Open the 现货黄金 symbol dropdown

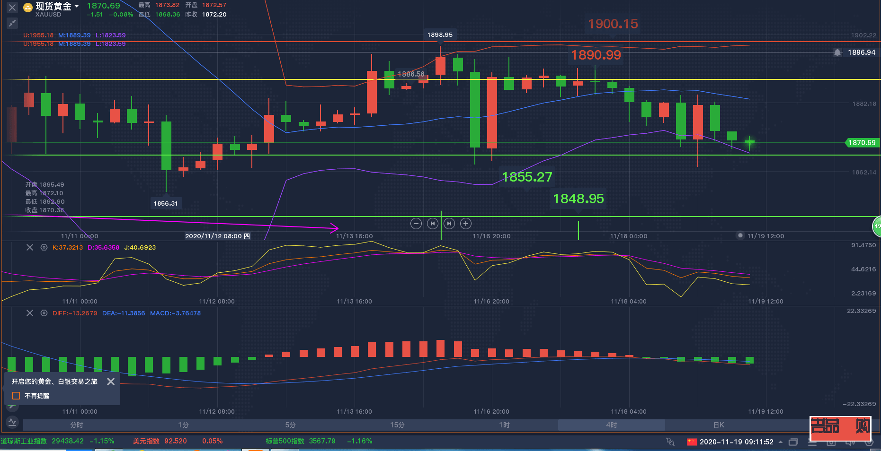pos(77,7)
